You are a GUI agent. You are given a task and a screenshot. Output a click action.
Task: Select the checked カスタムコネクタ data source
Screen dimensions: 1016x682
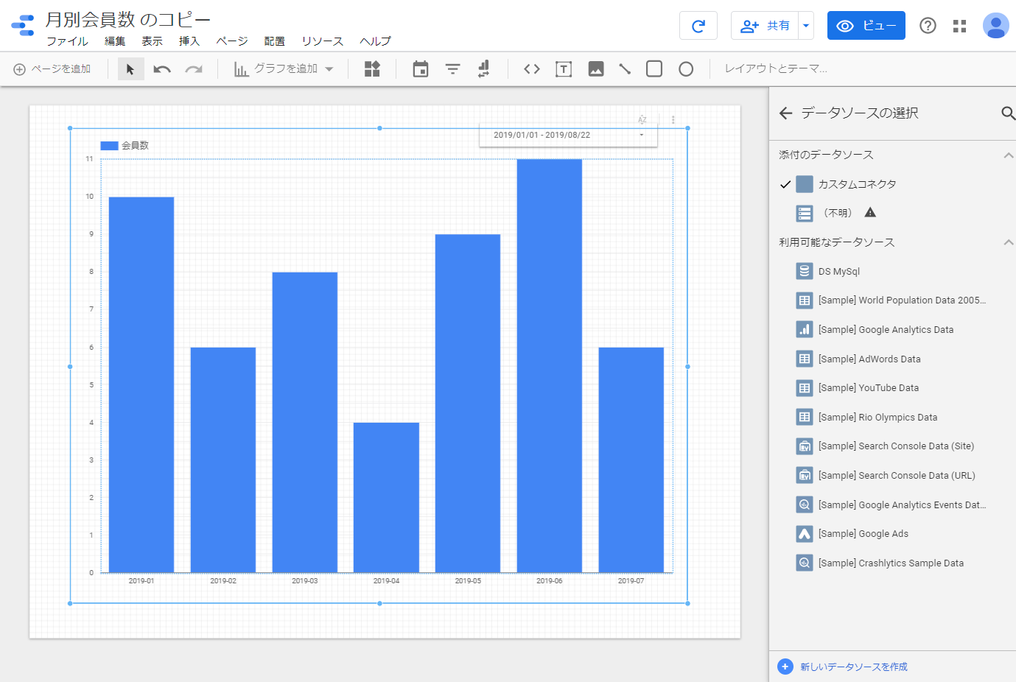857,184
